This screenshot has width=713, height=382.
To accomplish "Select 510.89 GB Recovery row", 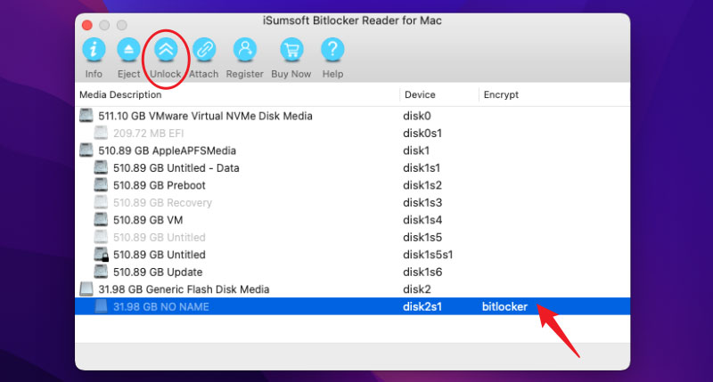I will 352,203.
